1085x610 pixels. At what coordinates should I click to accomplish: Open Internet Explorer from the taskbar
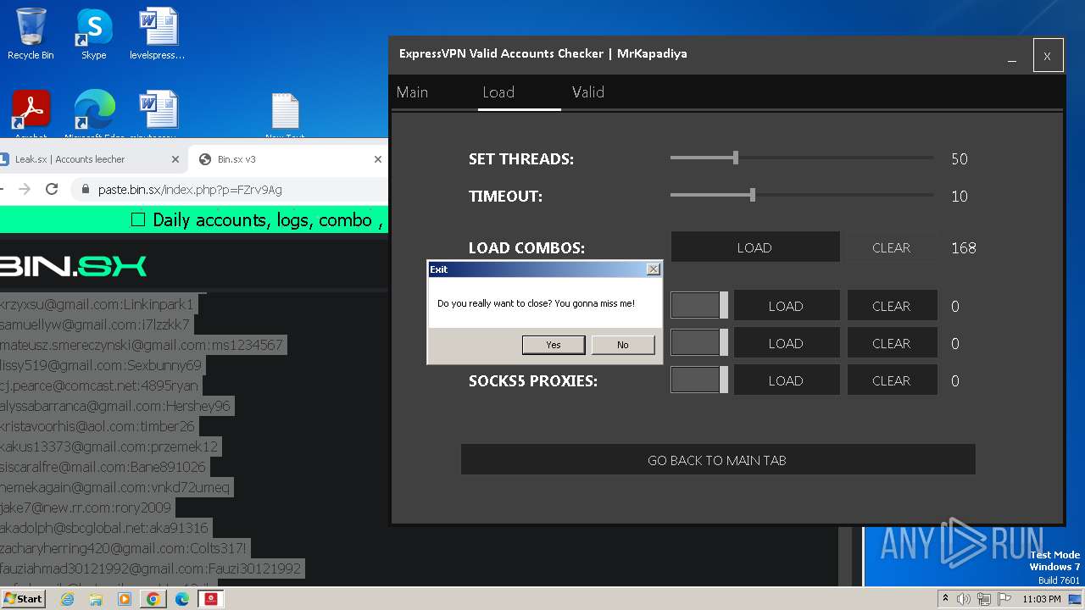[x=68, y=599]
